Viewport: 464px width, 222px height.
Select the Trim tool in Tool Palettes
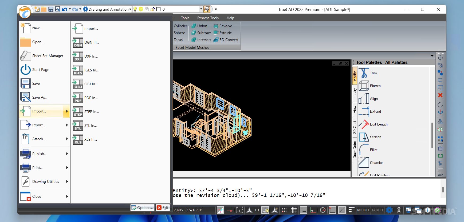(368, 73)
